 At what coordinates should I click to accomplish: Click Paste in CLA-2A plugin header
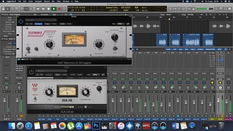(x=64, y=75)
